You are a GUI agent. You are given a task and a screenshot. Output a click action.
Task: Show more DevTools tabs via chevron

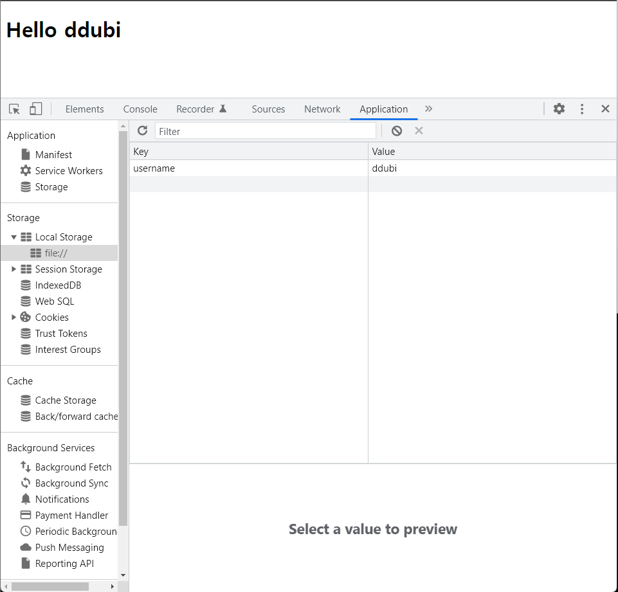[429, 109]
